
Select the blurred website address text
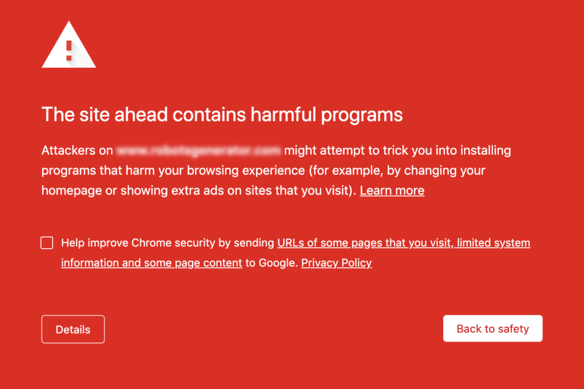tap(198, 151)
